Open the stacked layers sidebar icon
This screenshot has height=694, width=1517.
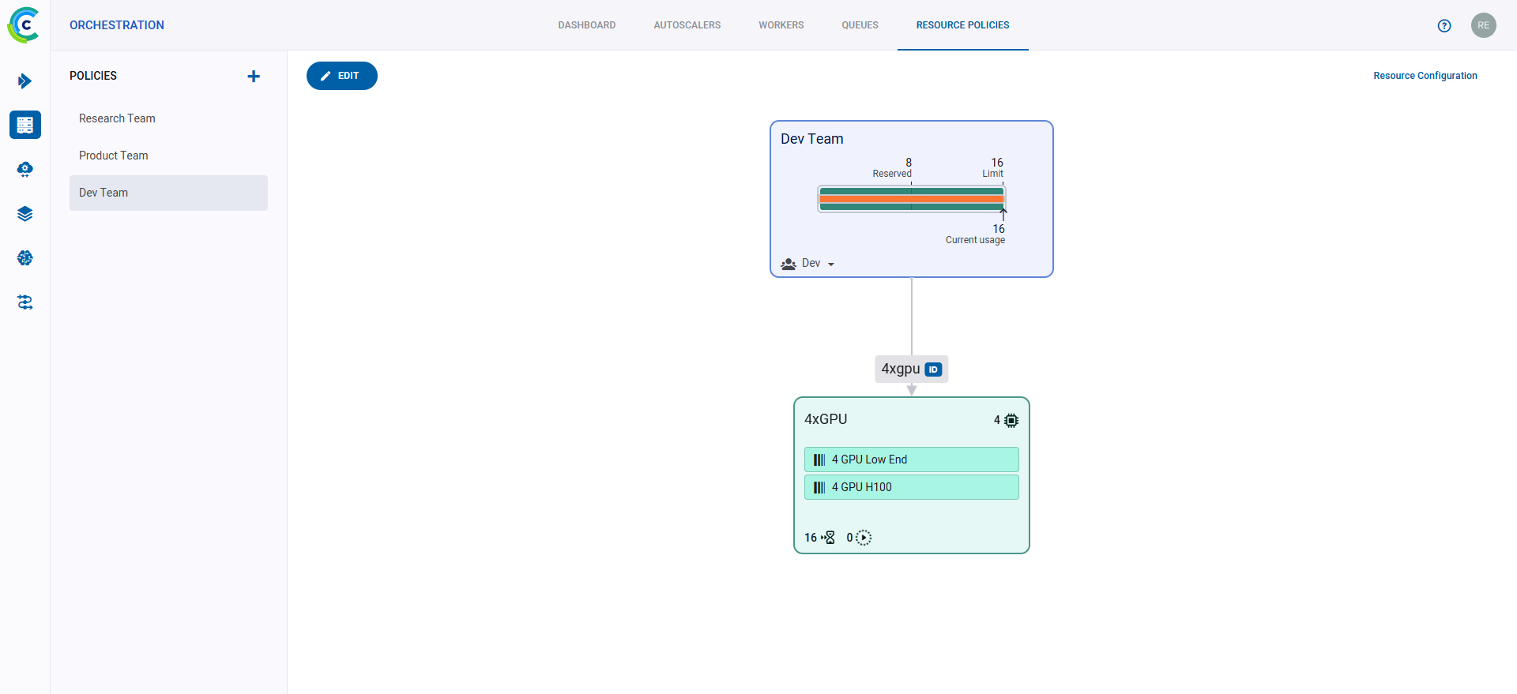click(25, 214)
